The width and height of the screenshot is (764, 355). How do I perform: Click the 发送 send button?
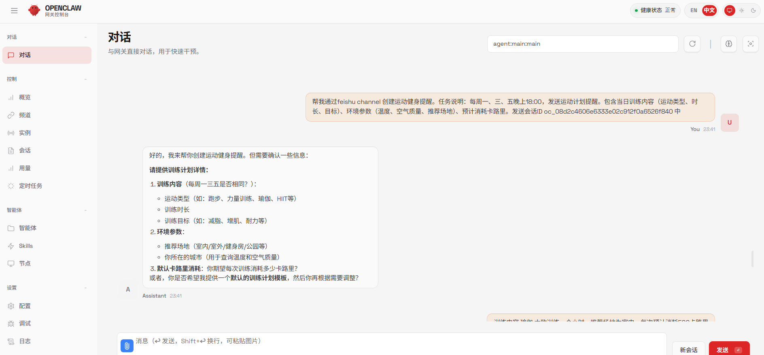point(729,349)
